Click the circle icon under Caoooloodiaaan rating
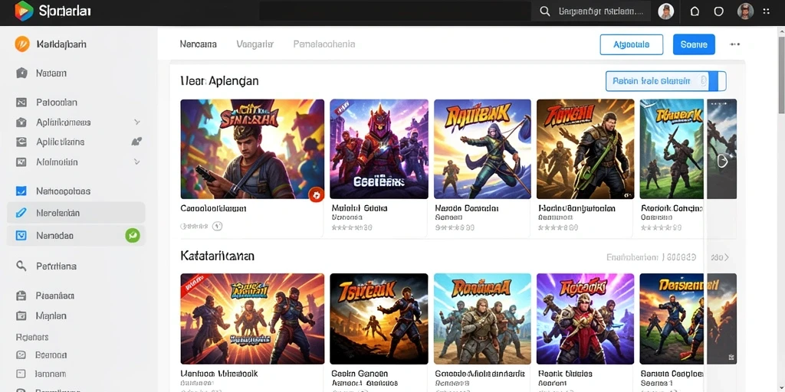 [217, 227]
